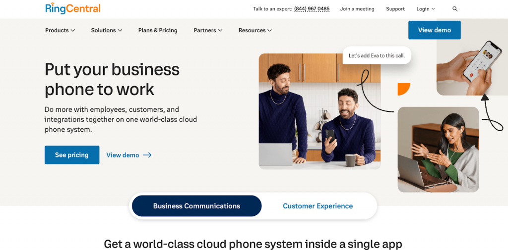This screenshot has width=508, height=250.
Task: Select the Business Communications tab
Action: point(196,206)
